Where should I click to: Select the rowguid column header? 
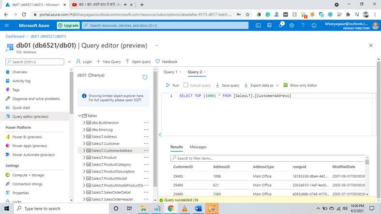(299, 167)
